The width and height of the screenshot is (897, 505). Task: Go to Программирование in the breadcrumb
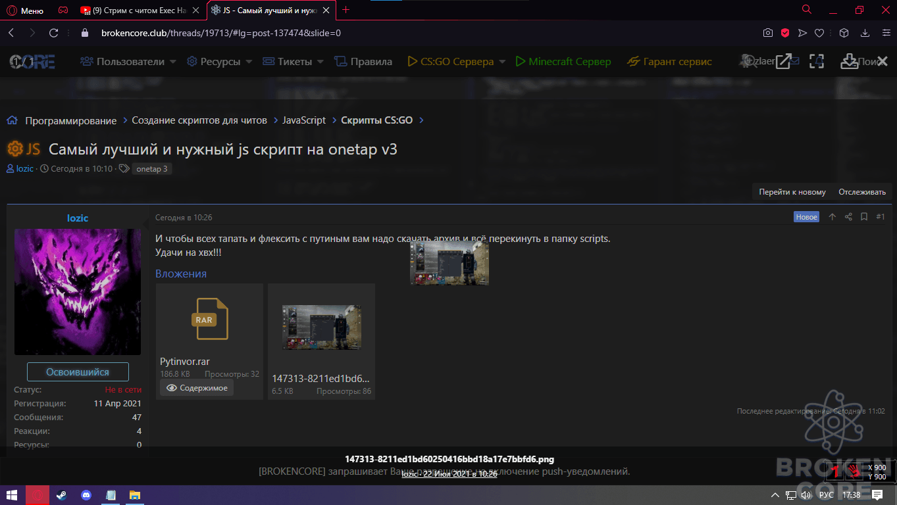coord(71,120)
